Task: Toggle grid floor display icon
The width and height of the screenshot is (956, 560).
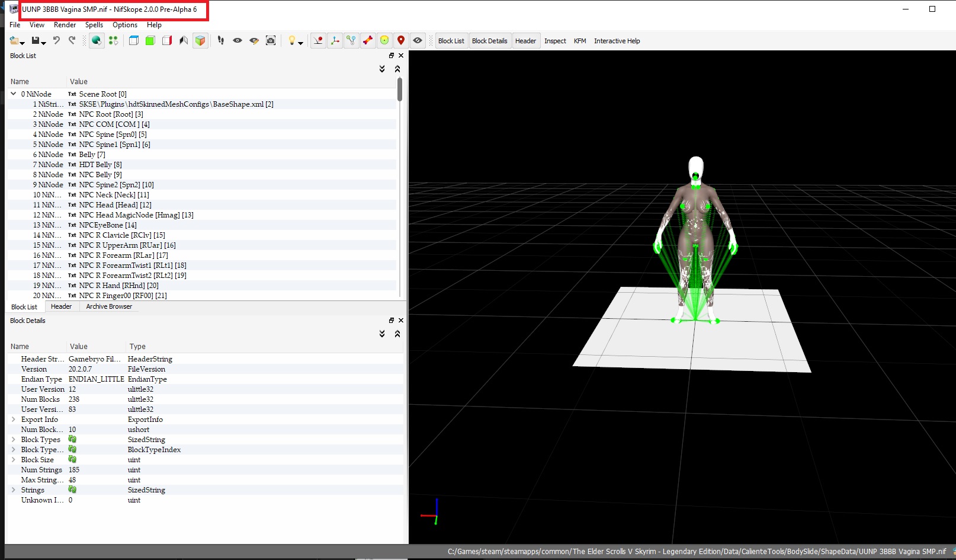Action: (x=319, y=40)
